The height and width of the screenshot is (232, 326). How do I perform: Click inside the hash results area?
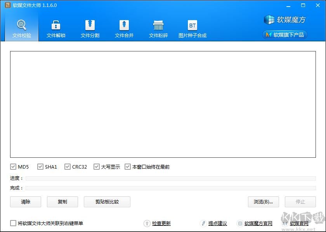click(163, 104)
